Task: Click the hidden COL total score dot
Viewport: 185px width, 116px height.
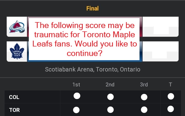Action: [171, 96]
